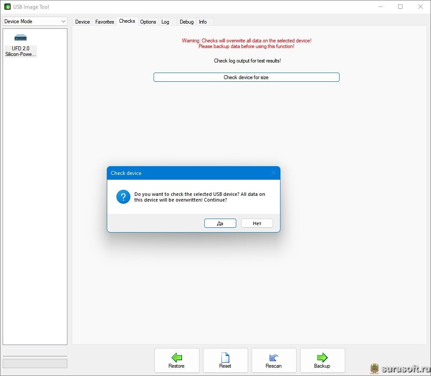The width and height of the screenshot is (431, 376).
Task: Open the Options tab
Action: click(x=148, y=22)
